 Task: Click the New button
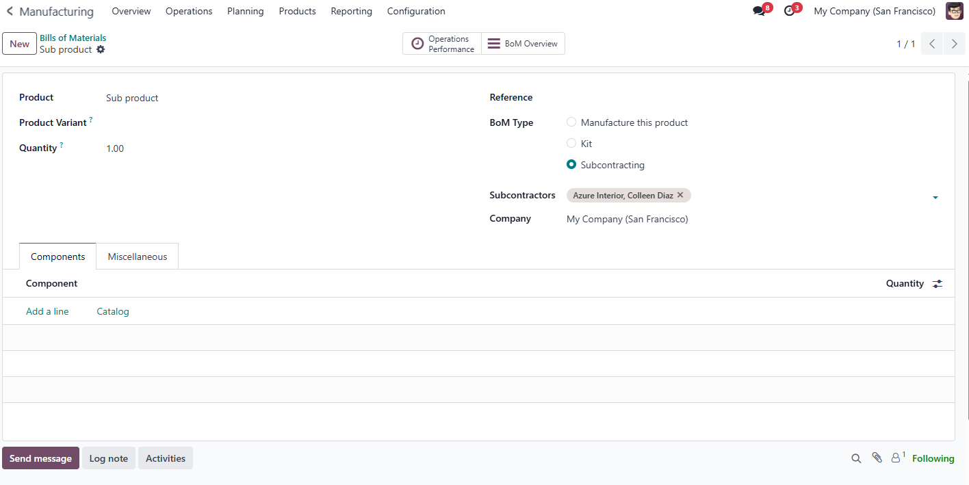tap(20, 44)
